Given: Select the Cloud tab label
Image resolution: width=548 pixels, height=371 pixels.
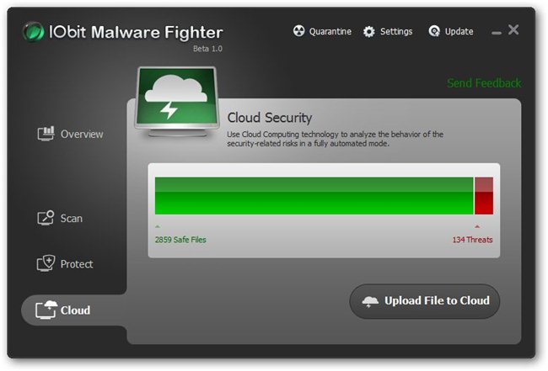Looking at the screenshot, I should 75,310.
